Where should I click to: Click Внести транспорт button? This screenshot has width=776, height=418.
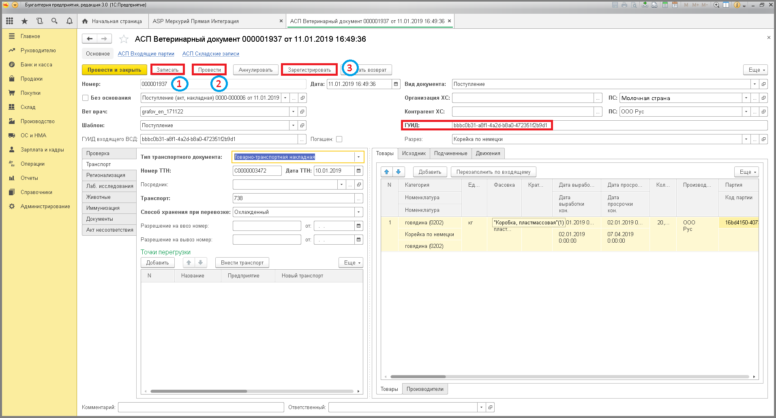point(242,262)
